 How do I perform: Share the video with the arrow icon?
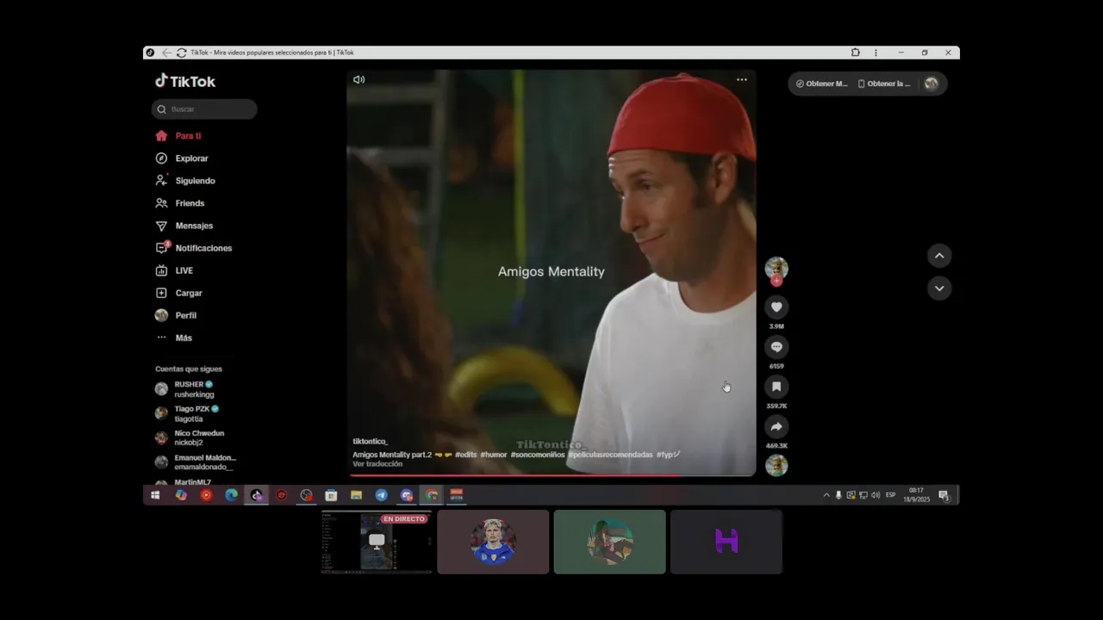pyautogui.click(x=776, y=426)
